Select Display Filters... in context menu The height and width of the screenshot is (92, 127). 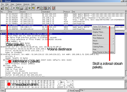point(103,32)
